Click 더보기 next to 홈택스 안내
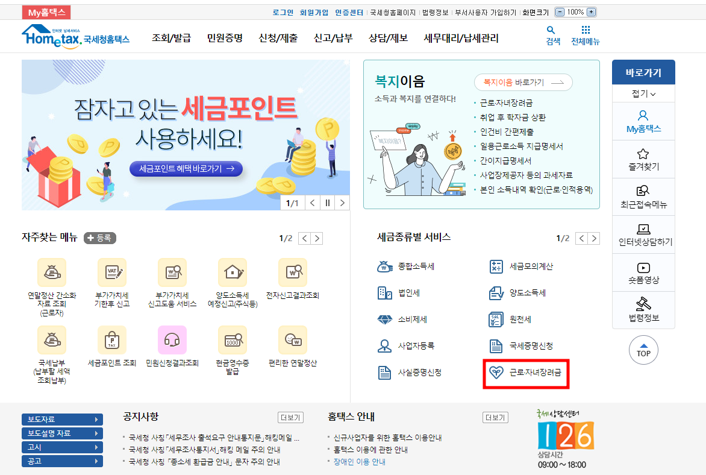This screenshot has width=706, height=475. (x=495, y=418)
